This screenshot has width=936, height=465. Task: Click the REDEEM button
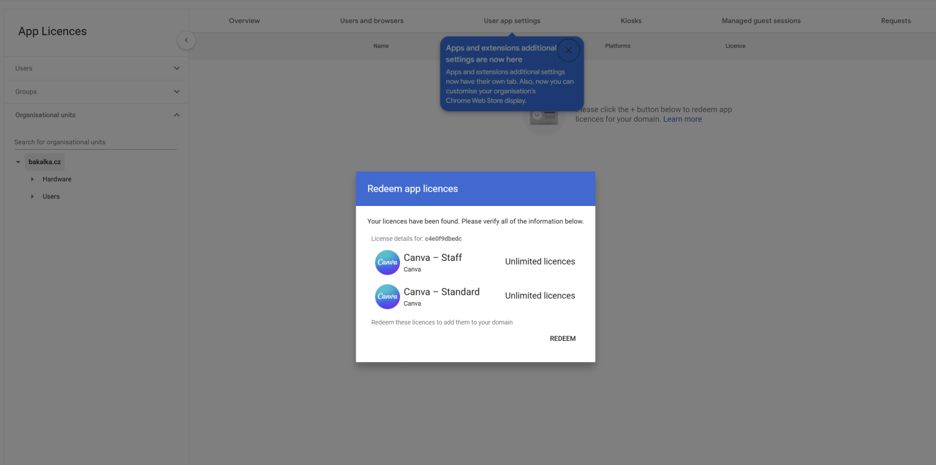pos(563,338)
